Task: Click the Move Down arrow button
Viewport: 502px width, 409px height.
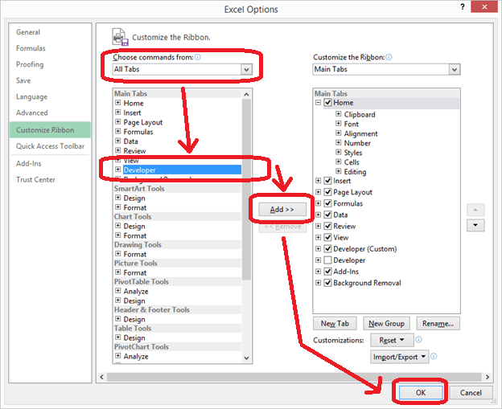Action: (x=475, y=225)
